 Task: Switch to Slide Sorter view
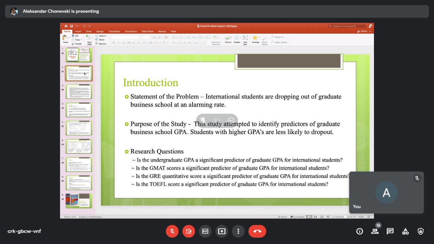coord(315,217)
